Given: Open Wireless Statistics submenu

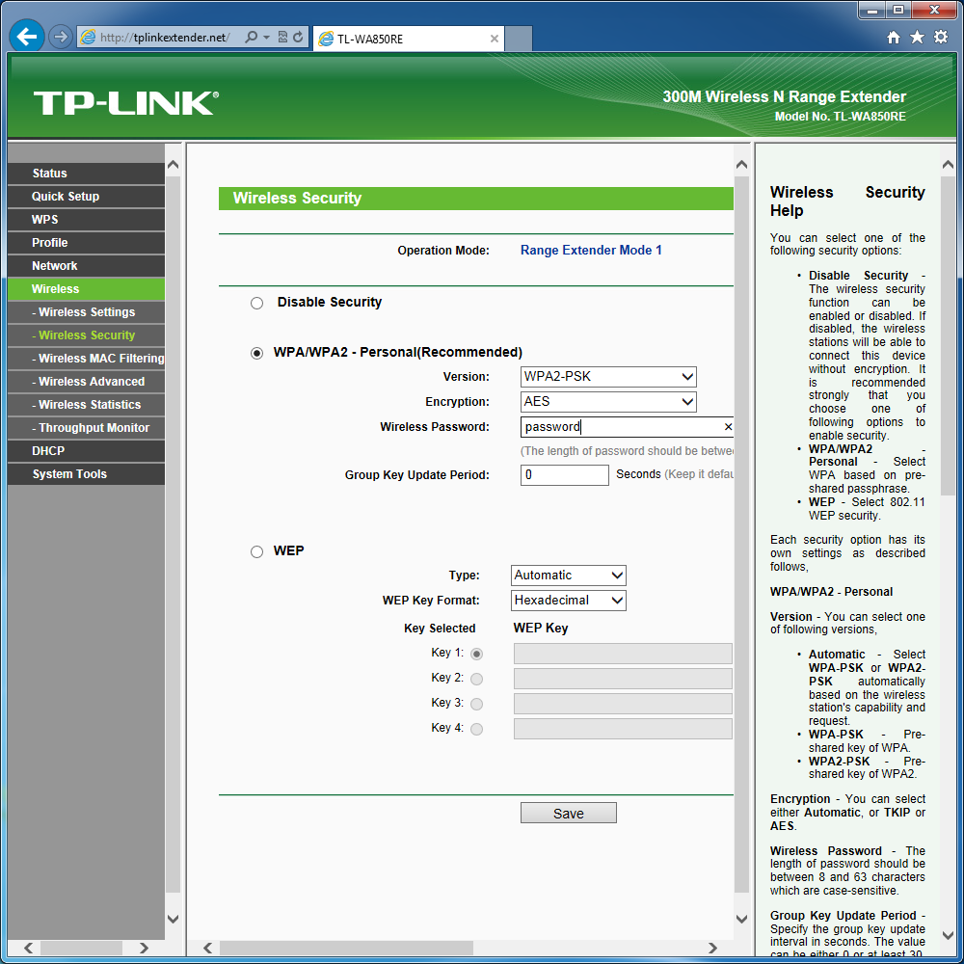Looking at the screenshot, I should (86, 405).
